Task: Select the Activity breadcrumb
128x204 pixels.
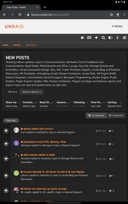Action: (x=17, y=45)
